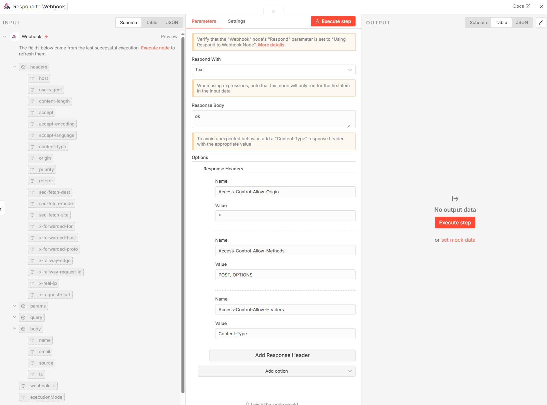This screenshot has width=547, height=405.
Task: Open the Respond With dropdown
Action: click(x=273, y=69)
